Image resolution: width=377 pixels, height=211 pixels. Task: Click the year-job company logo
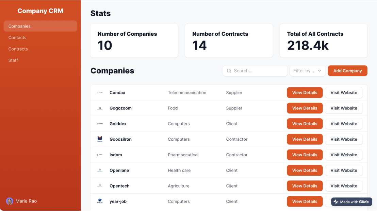click(x=100, y=201)
